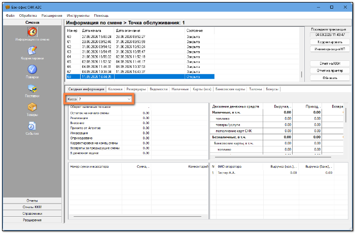Viewport: 355px width, 233px height.
Task: Switch to the Карты (все) tab
Action: 202,89
